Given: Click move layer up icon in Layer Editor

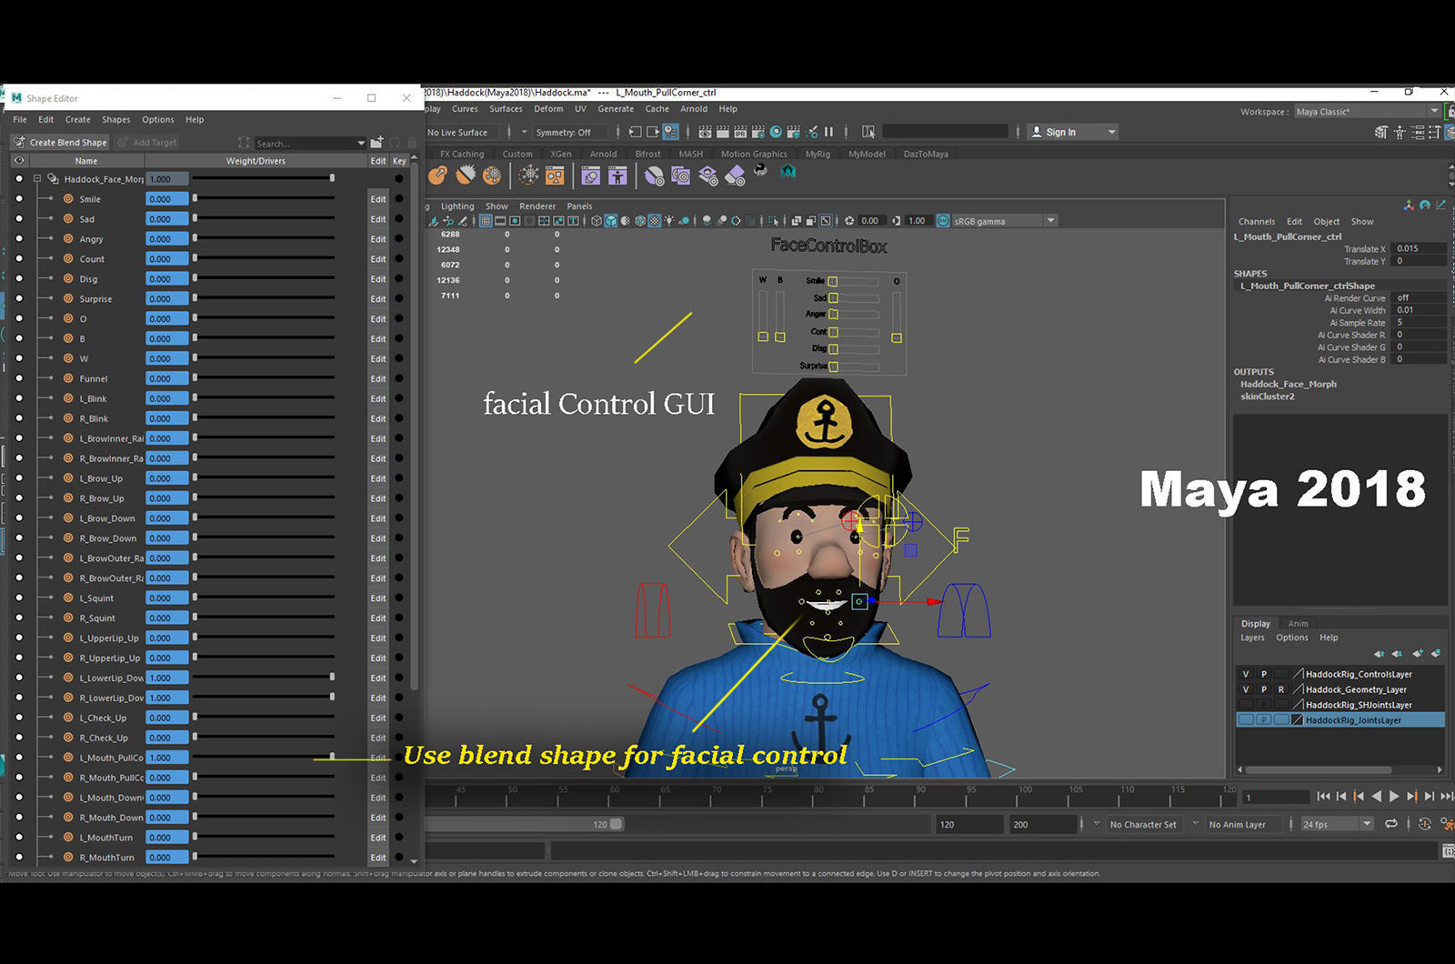Looking at the screenshot, I should coord(1380,654).
